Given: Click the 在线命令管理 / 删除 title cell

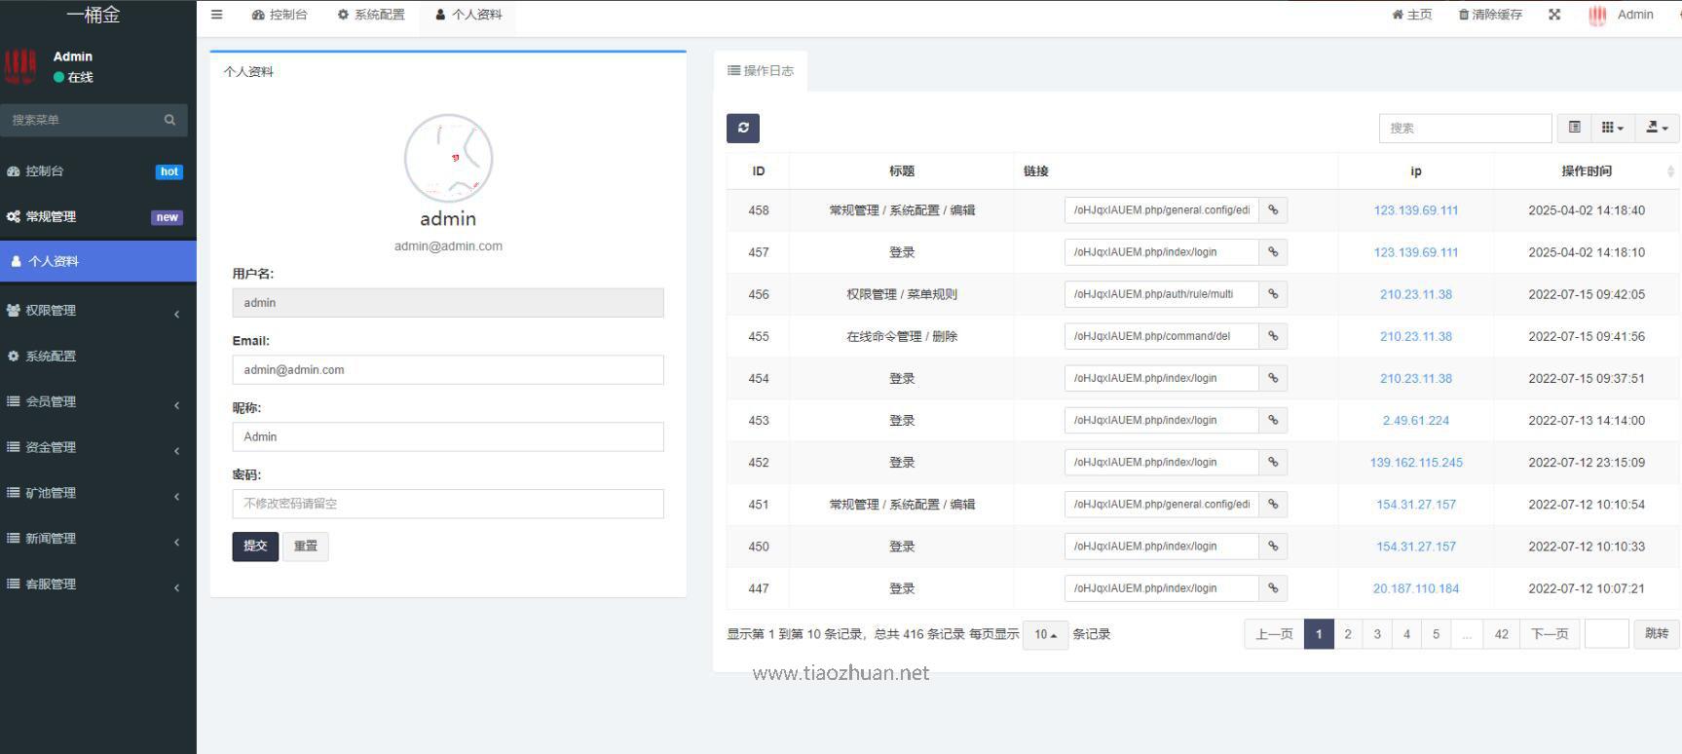Looking at the screenshot, I should 902,336.
